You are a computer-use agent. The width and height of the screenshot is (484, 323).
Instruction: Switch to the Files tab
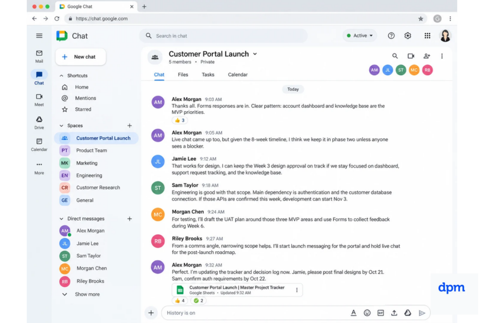[x=183, y=75]
